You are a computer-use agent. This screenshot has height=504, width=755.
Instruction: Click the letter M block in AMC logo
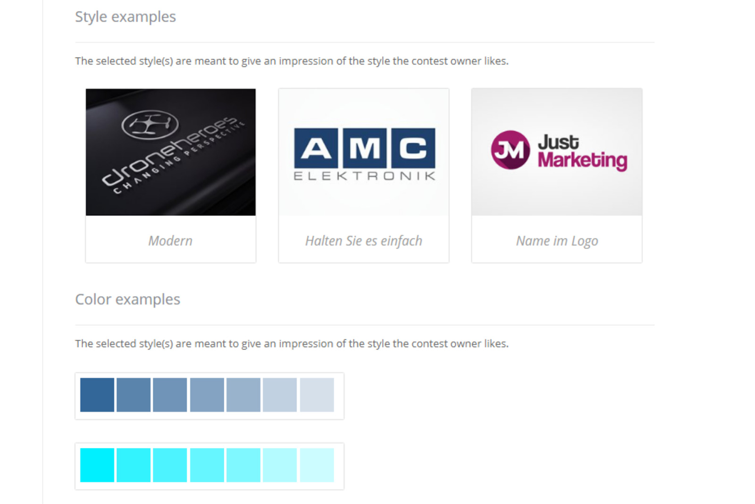365,148
